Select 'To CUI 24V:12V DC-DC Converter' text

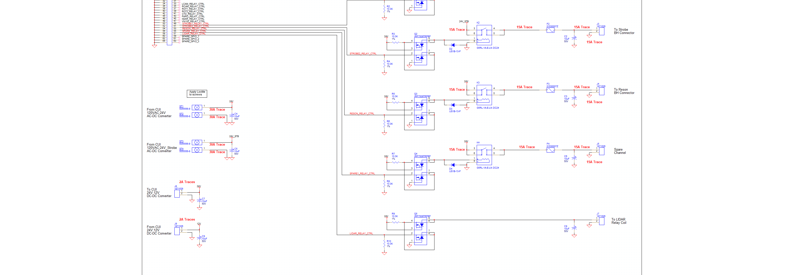pos(159,193)
